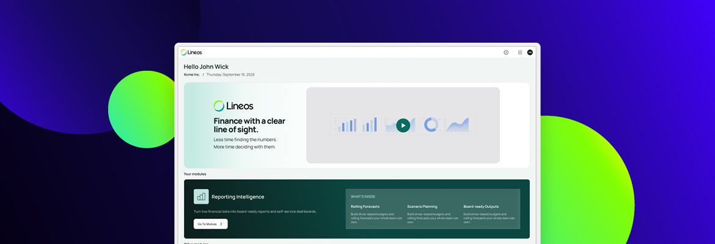Click the WHAT'S INSIDE label

[x=363, y=196]
